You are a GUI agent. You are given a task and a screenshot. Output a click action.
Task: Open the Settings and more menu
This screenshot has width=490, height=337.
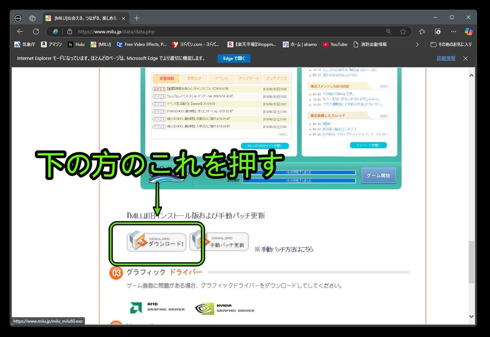point(454,32)
